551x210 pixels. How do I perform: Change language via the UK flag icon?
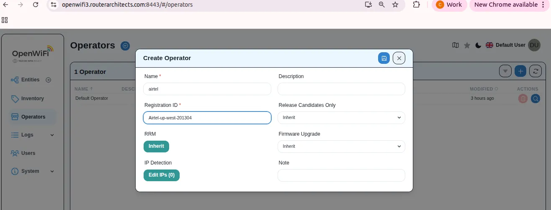pyautogui.click(x=489, y=45)
